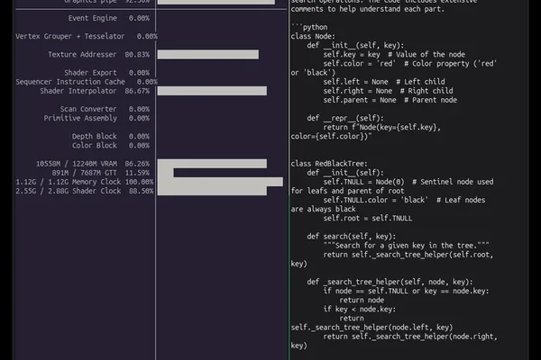Click the vertical divider between terminal panes
This screenshot has height=360, width=541.
(289, 180)
